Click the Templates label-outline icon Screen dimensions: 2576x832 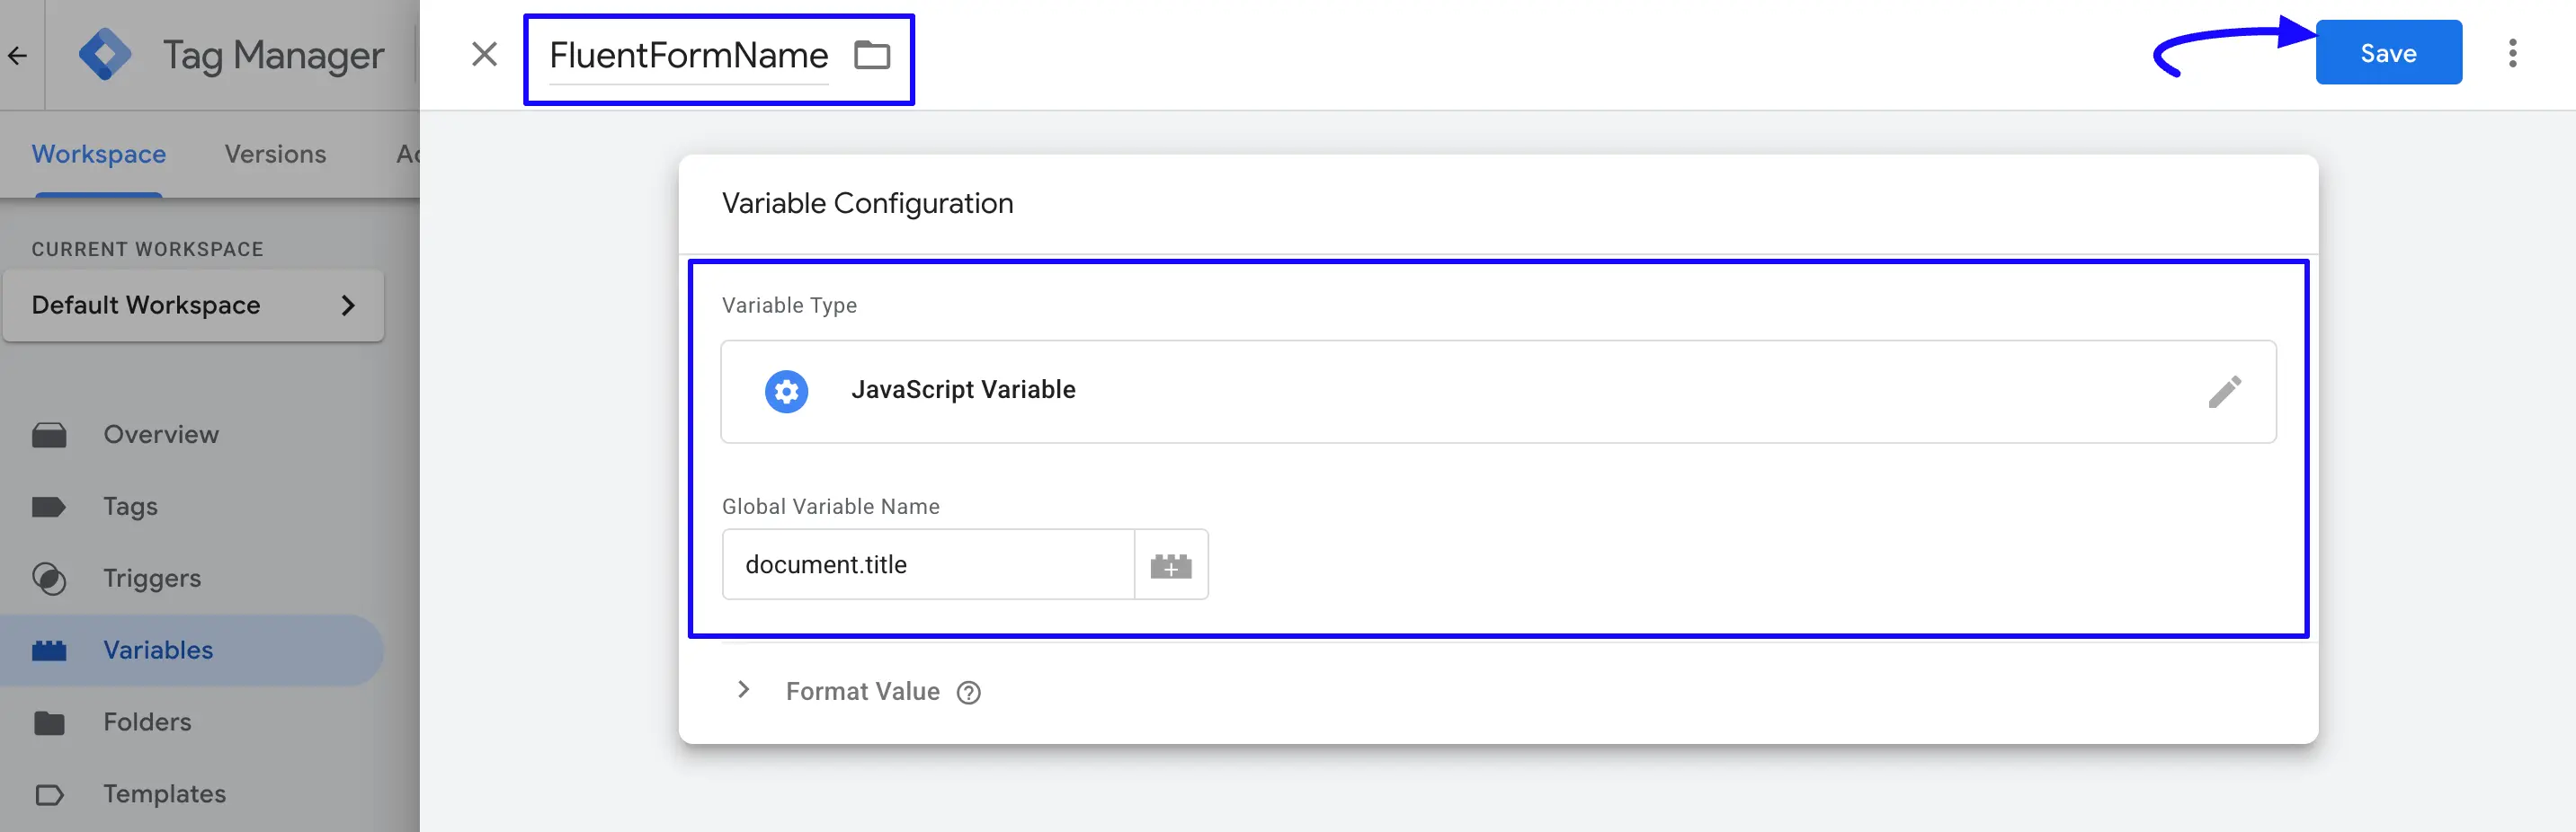click(49, 795)
